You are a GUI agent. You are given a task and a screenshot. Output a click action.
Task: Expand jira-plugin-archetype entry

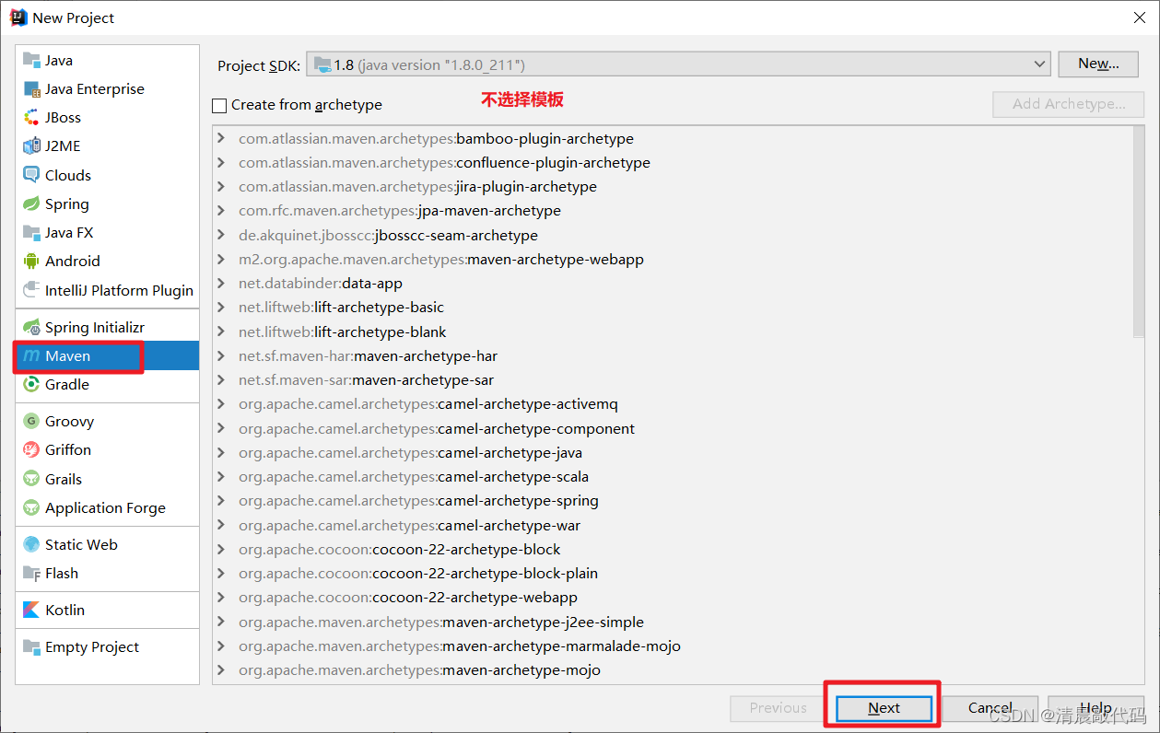click(x=221, y=187)
